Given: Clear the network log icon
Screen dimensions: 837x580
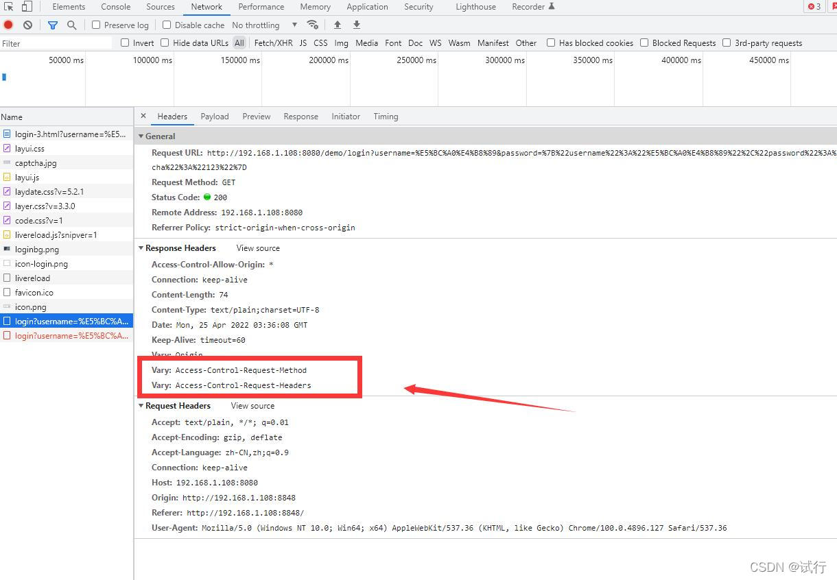Looking at the screenshot, I should tap(27, 25).
